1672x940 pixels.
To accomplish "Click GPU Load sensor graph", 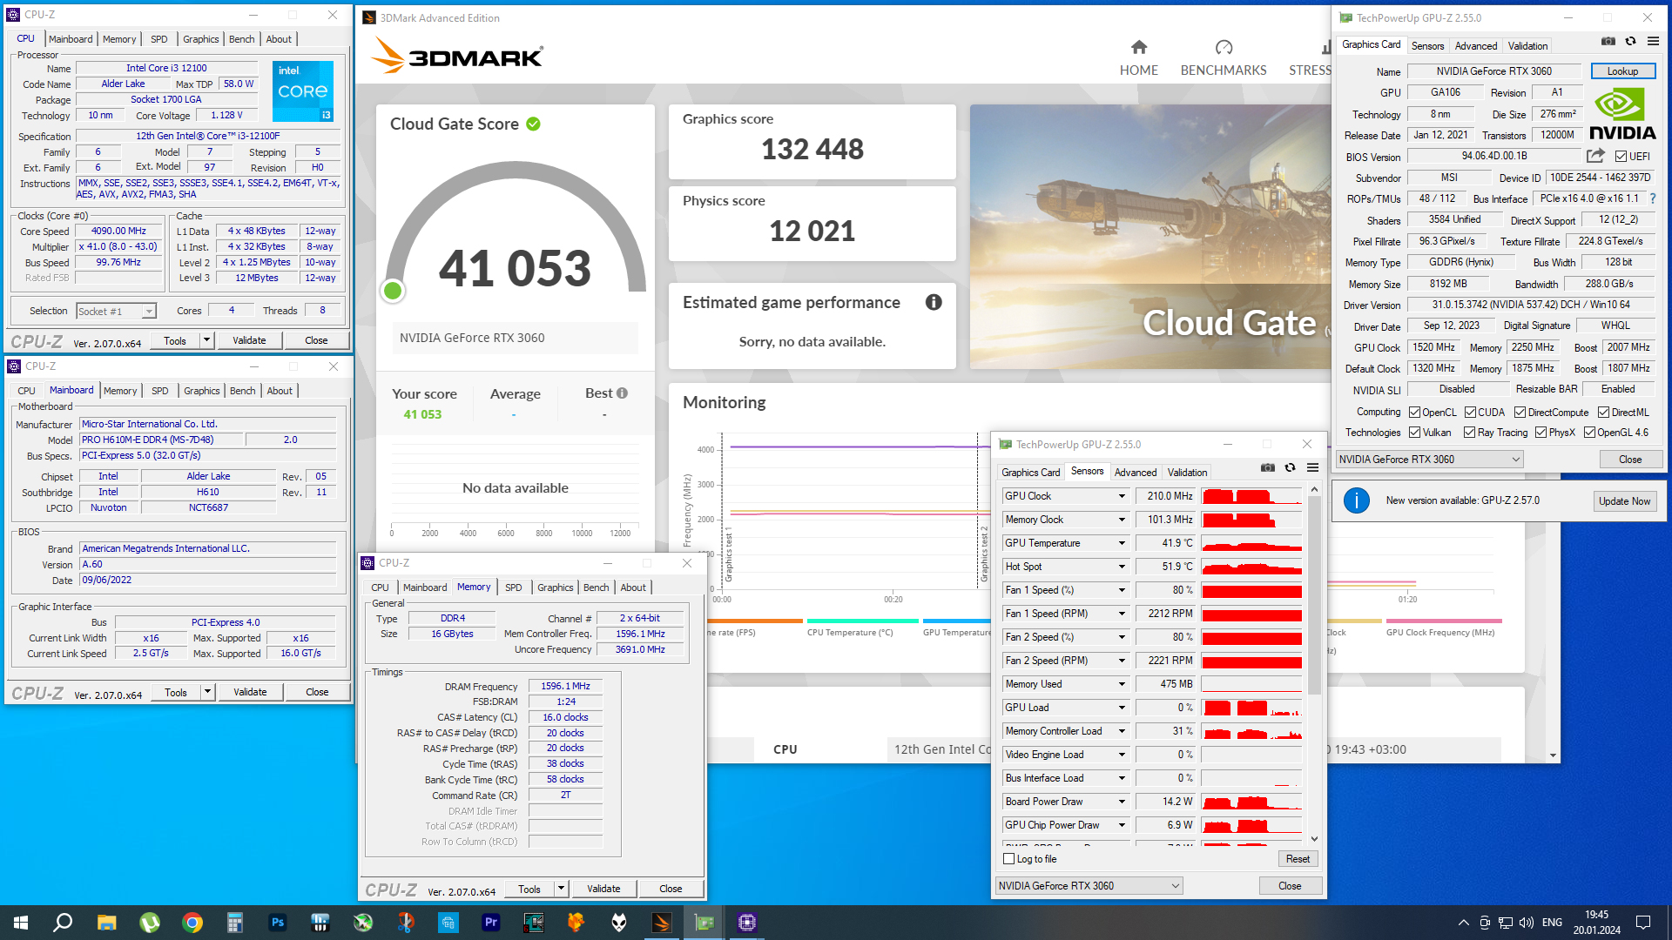I will pyautogui.click(x=1251, y=708).
